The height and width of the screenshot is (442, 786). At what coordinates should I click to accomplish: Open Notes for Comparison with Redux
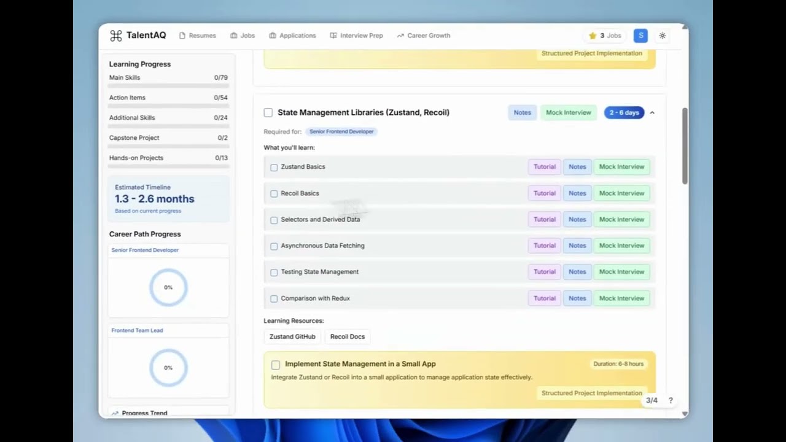(577, 298)
